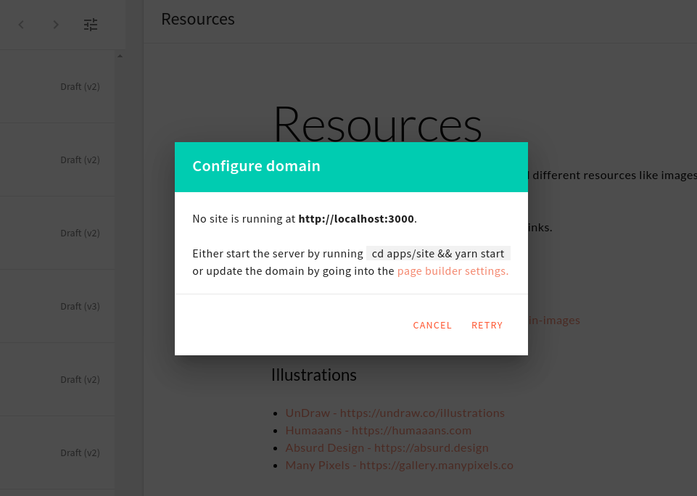
Task: Open the page builder settings link
Action: [453, 271]
